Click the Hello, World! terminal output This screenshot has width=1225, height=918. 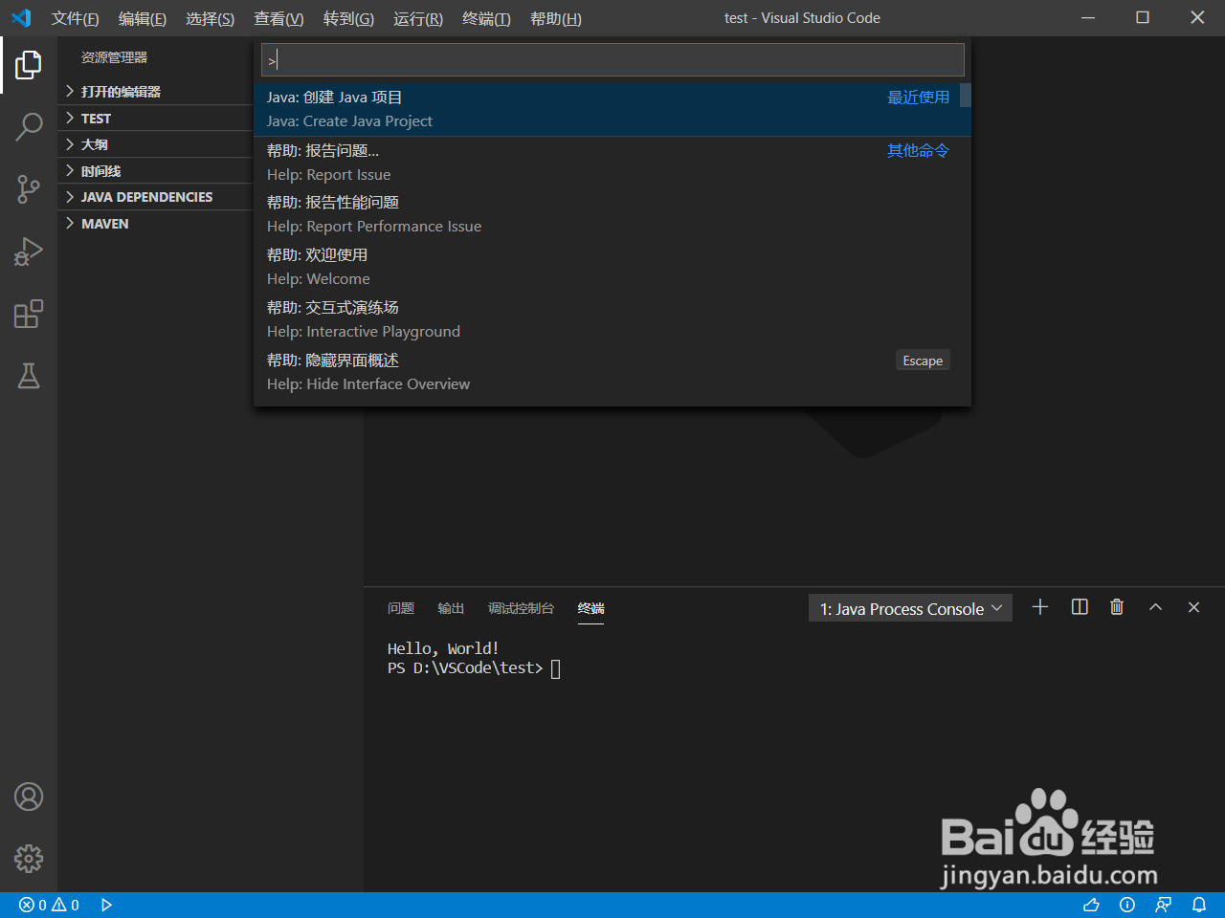pyautogui.click(x=443, y=648)
